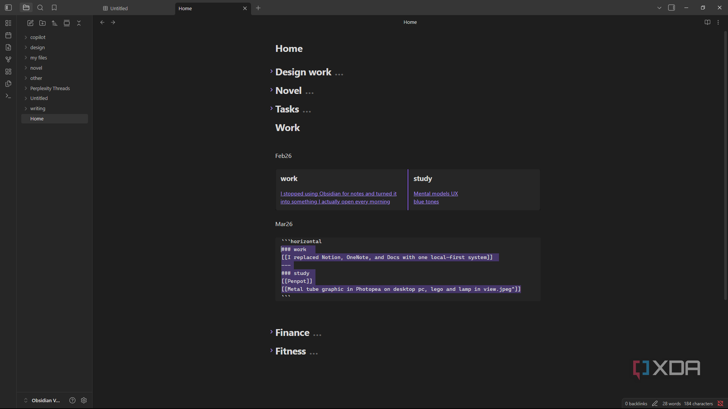Viewport: 728px width, 409px height.
Task: Open the 0 backlinks status bar entry
Action: (x=636, y=403)
